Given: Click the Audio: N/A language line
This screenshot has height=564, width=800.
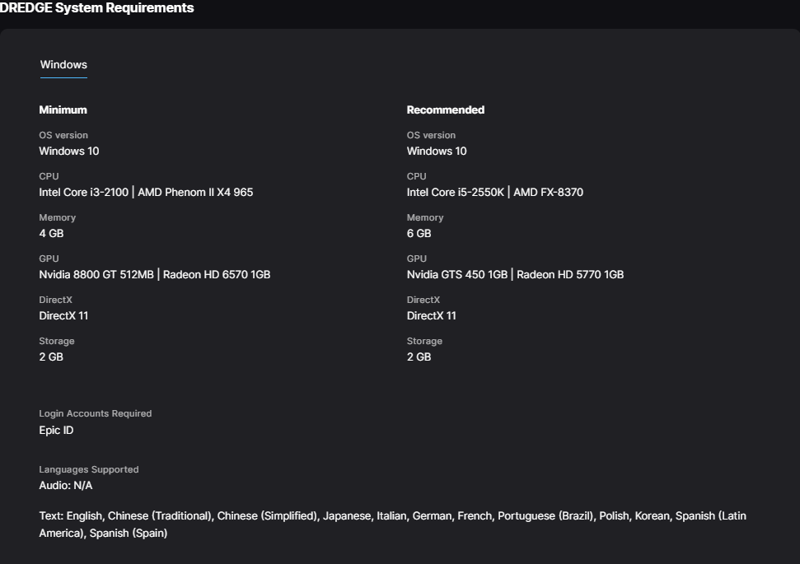Looking at the screenshot, I should [66, 485].
